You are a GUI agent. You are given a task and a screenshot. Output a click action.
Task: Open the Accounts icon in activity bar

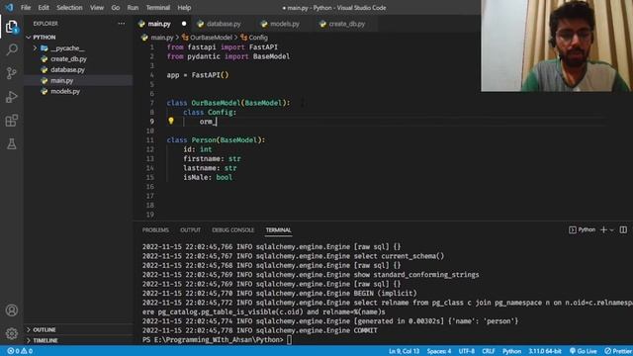click(x=12, y=310)
